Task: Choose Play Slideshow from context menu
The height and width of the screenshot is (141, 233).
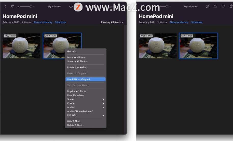Action: (x=86, y=95)
